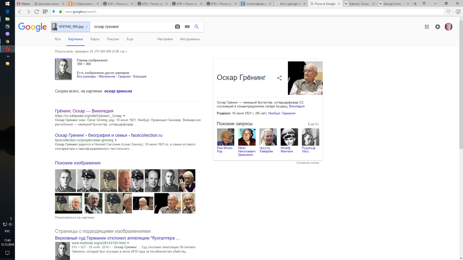Open the Ещё menu in search tabs
This screenshot has height=260, width=463.
(x=130, y=39)
